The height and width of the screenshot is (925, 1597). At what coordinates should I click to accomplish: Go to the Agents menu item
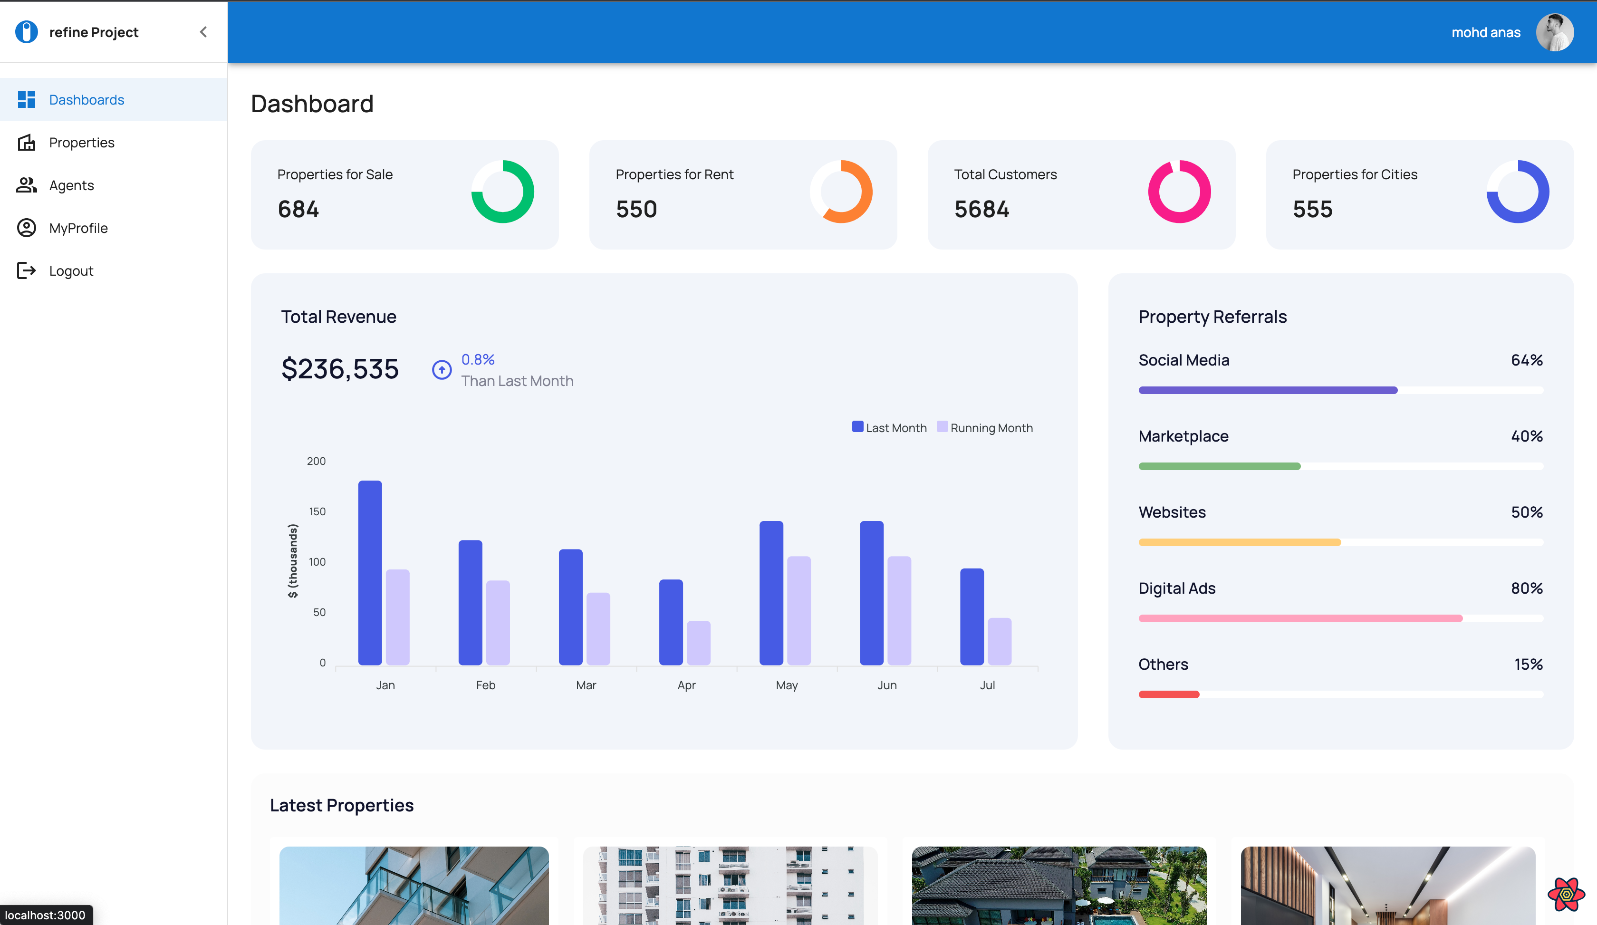[72, 185]
